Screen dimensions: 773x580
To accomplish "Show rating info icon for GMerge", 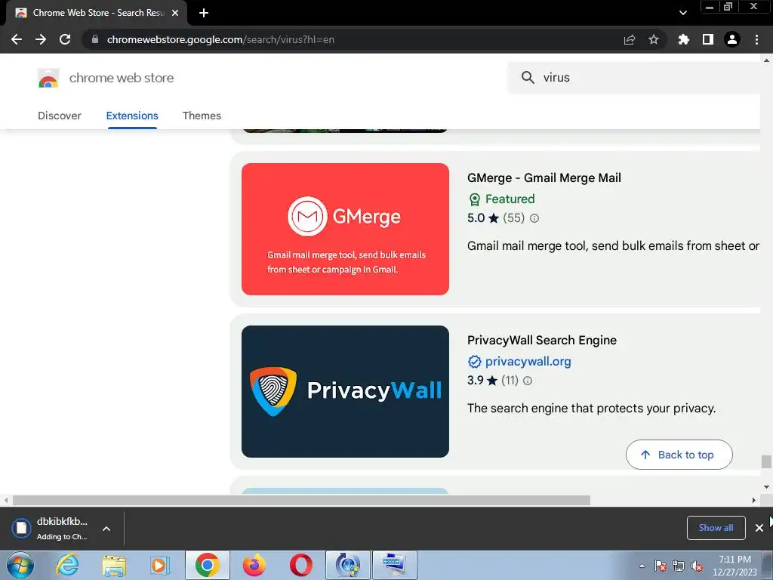I will pos(534,218).
